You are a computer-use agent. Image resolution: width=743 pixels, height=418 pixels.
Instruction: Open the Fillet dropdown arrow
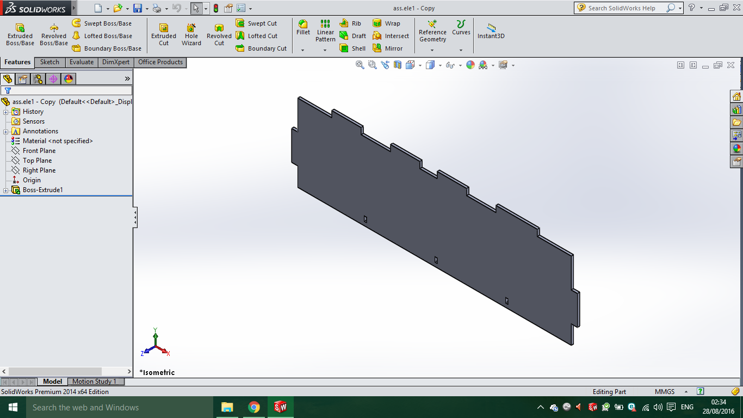point(303,50)
